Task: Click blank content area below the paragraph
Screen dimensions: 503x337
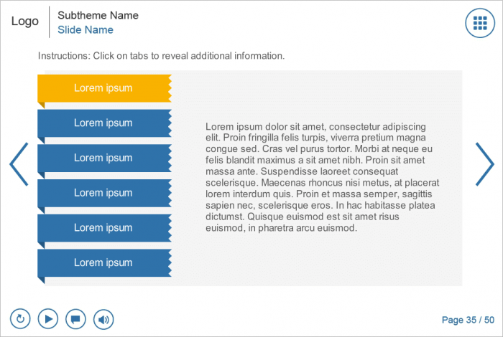Action: (322, 262)
